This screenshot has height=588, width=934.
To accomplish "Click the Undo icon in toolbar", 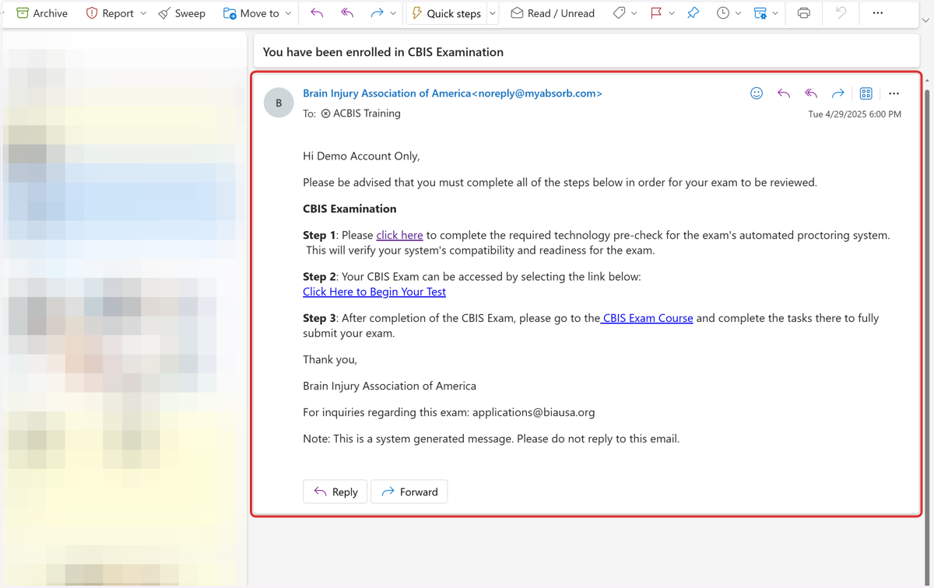I will tap(841, 13).
